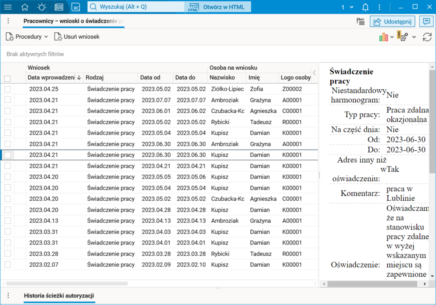Click the BC role center icon

(x=75, y=7)
